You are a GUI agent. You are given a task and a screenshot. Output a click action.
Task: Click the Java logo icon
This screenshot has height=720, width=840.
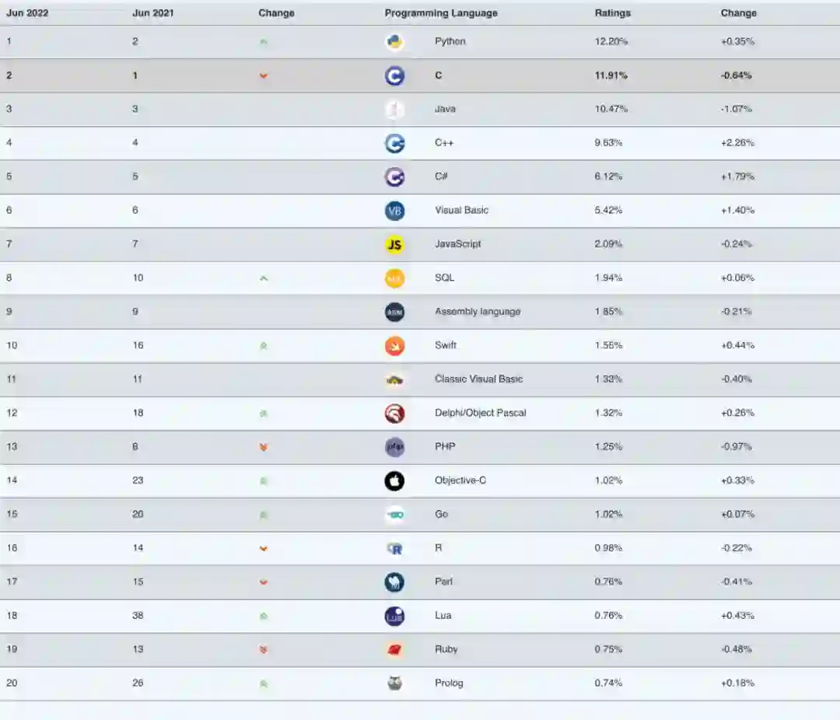394,110
